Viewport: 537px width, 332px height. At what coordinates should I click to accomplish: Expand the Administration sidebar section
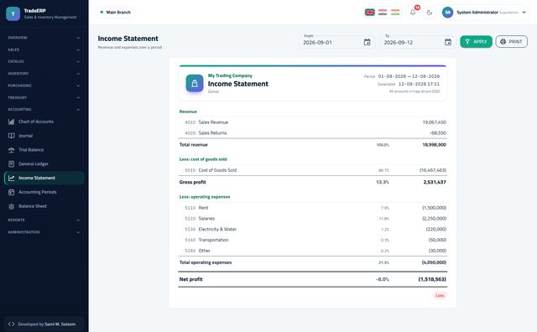44,232
